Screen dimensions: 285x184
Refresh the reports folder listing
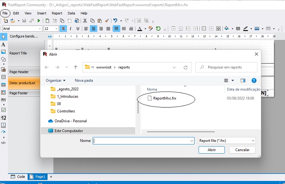point(185,67)
